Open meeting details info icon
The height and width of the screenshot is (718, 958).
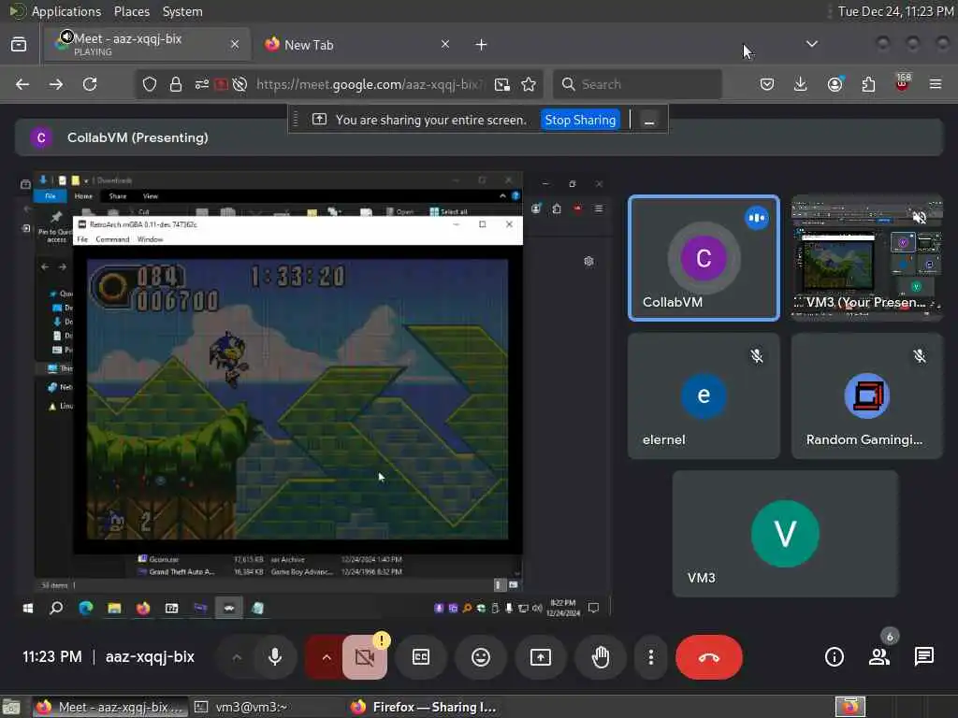tap(834, 657)
